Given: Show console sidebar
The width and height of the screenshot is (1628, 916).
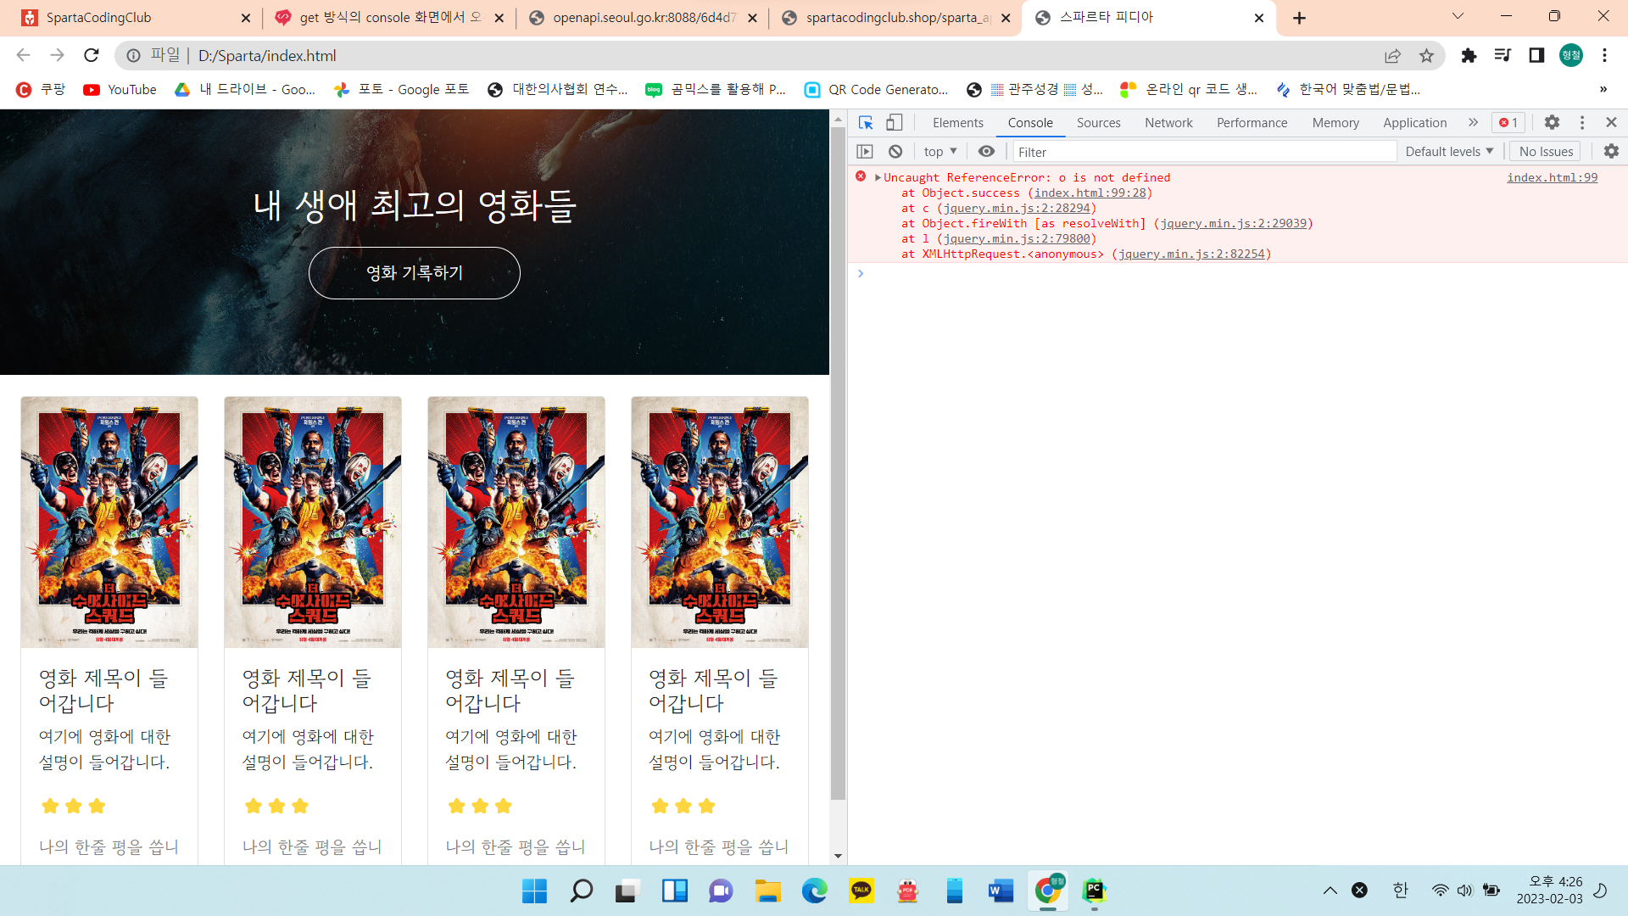Looking at the screenshot, I should (865, 152).
